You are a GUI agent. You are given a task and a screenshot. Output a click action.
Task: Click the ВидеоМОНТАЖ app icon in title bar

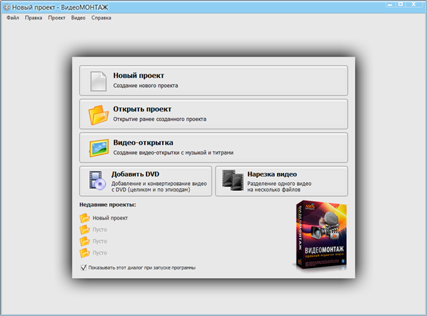[x=7, y=8]
